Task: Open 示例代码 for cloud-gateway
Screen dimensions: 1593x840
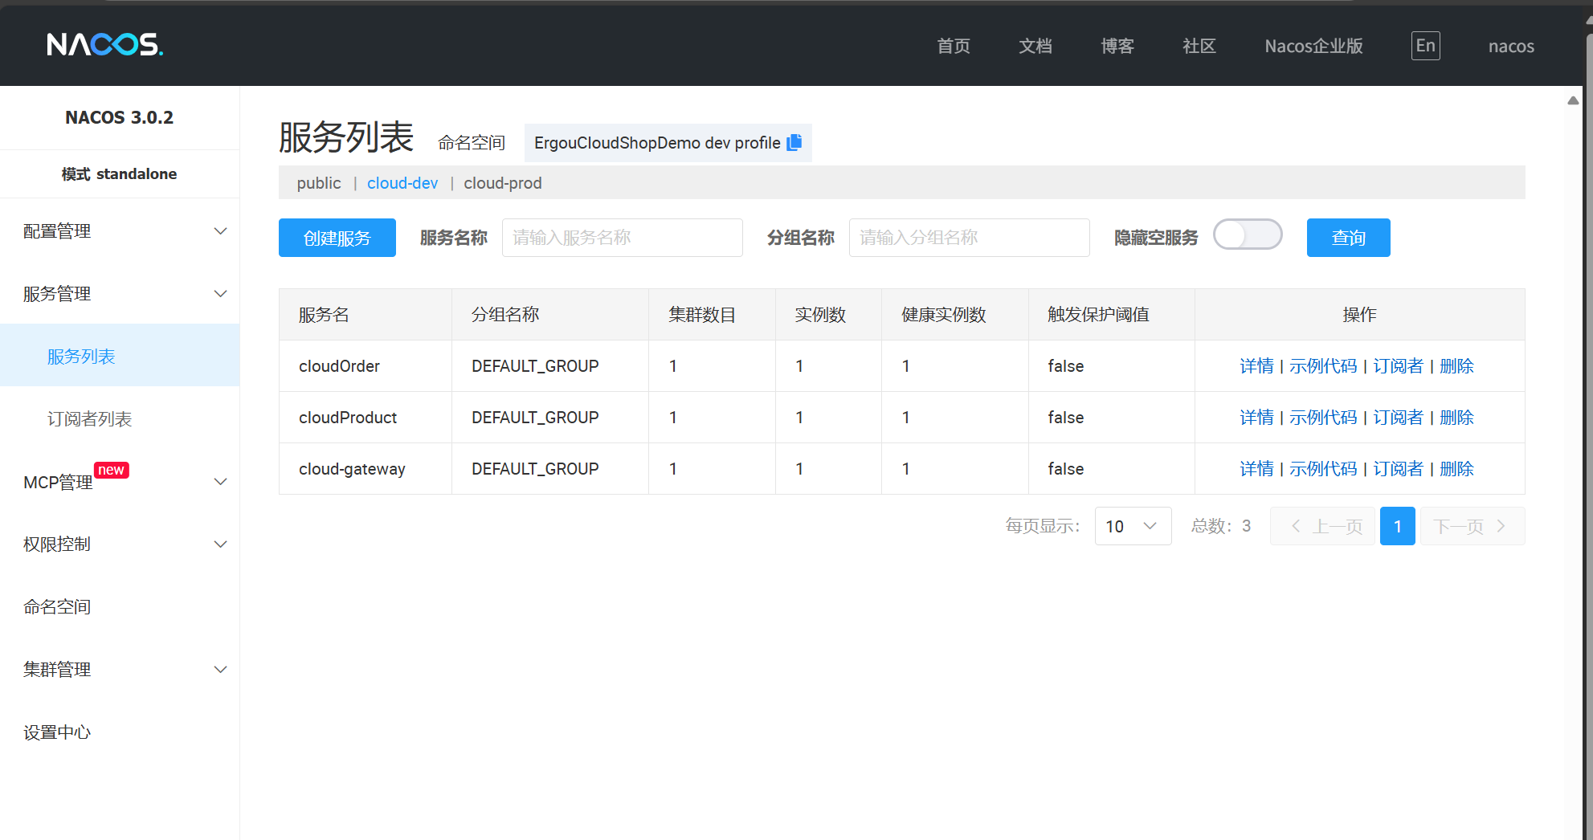Action: coord(1323,469)
